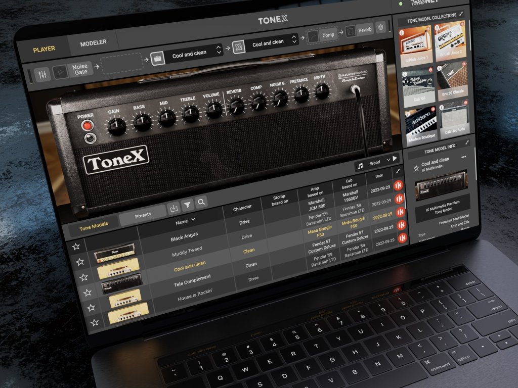518x388 pixels.
Task: Click the DEPTH knob
Action: pos(322,90)
